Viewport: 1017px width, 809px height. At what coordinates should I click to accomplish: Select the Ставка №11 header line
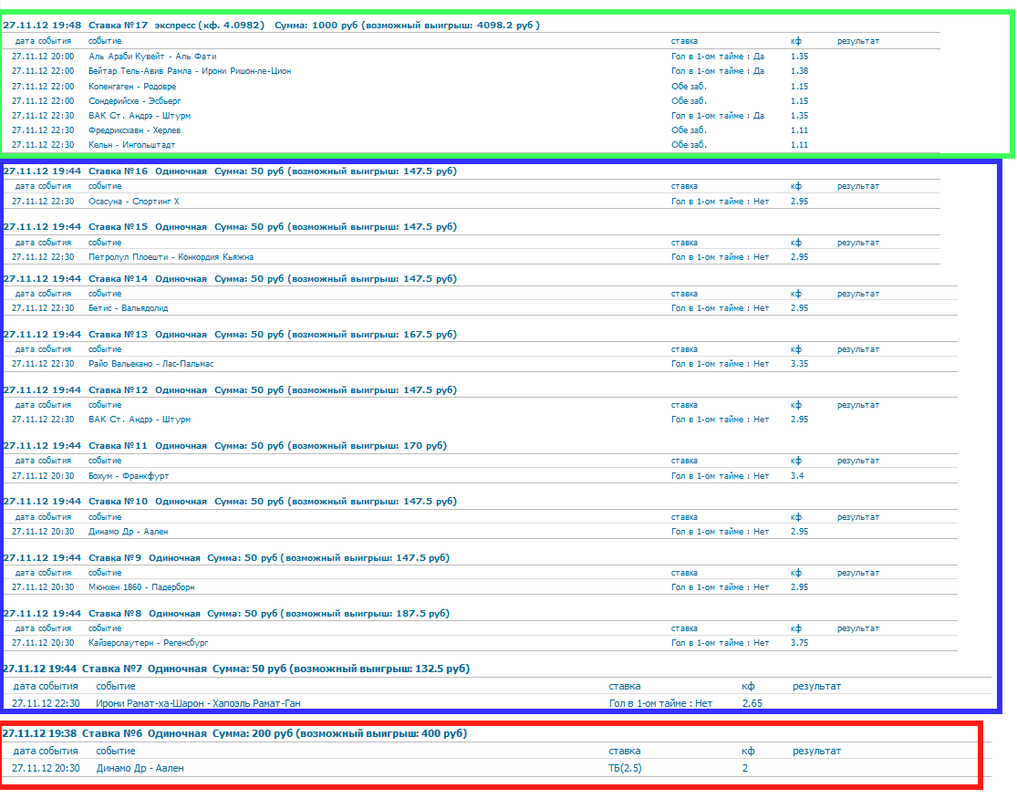coord(224,446)
